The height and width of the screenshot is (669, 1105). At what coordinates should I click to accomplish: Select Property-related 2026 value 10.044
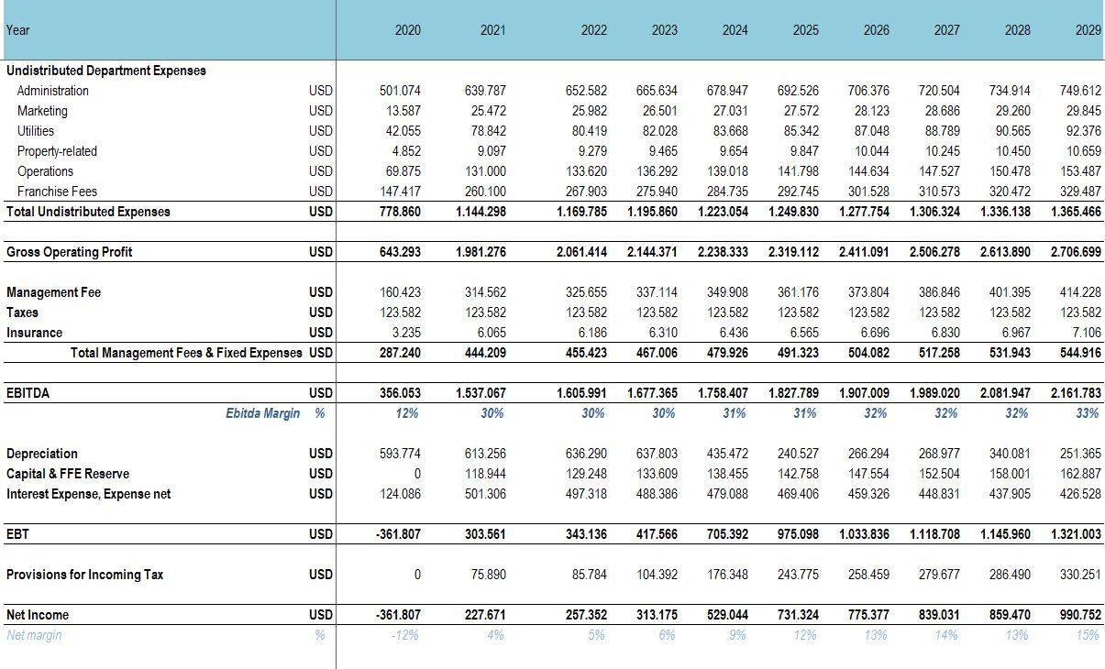click(872, 151)
